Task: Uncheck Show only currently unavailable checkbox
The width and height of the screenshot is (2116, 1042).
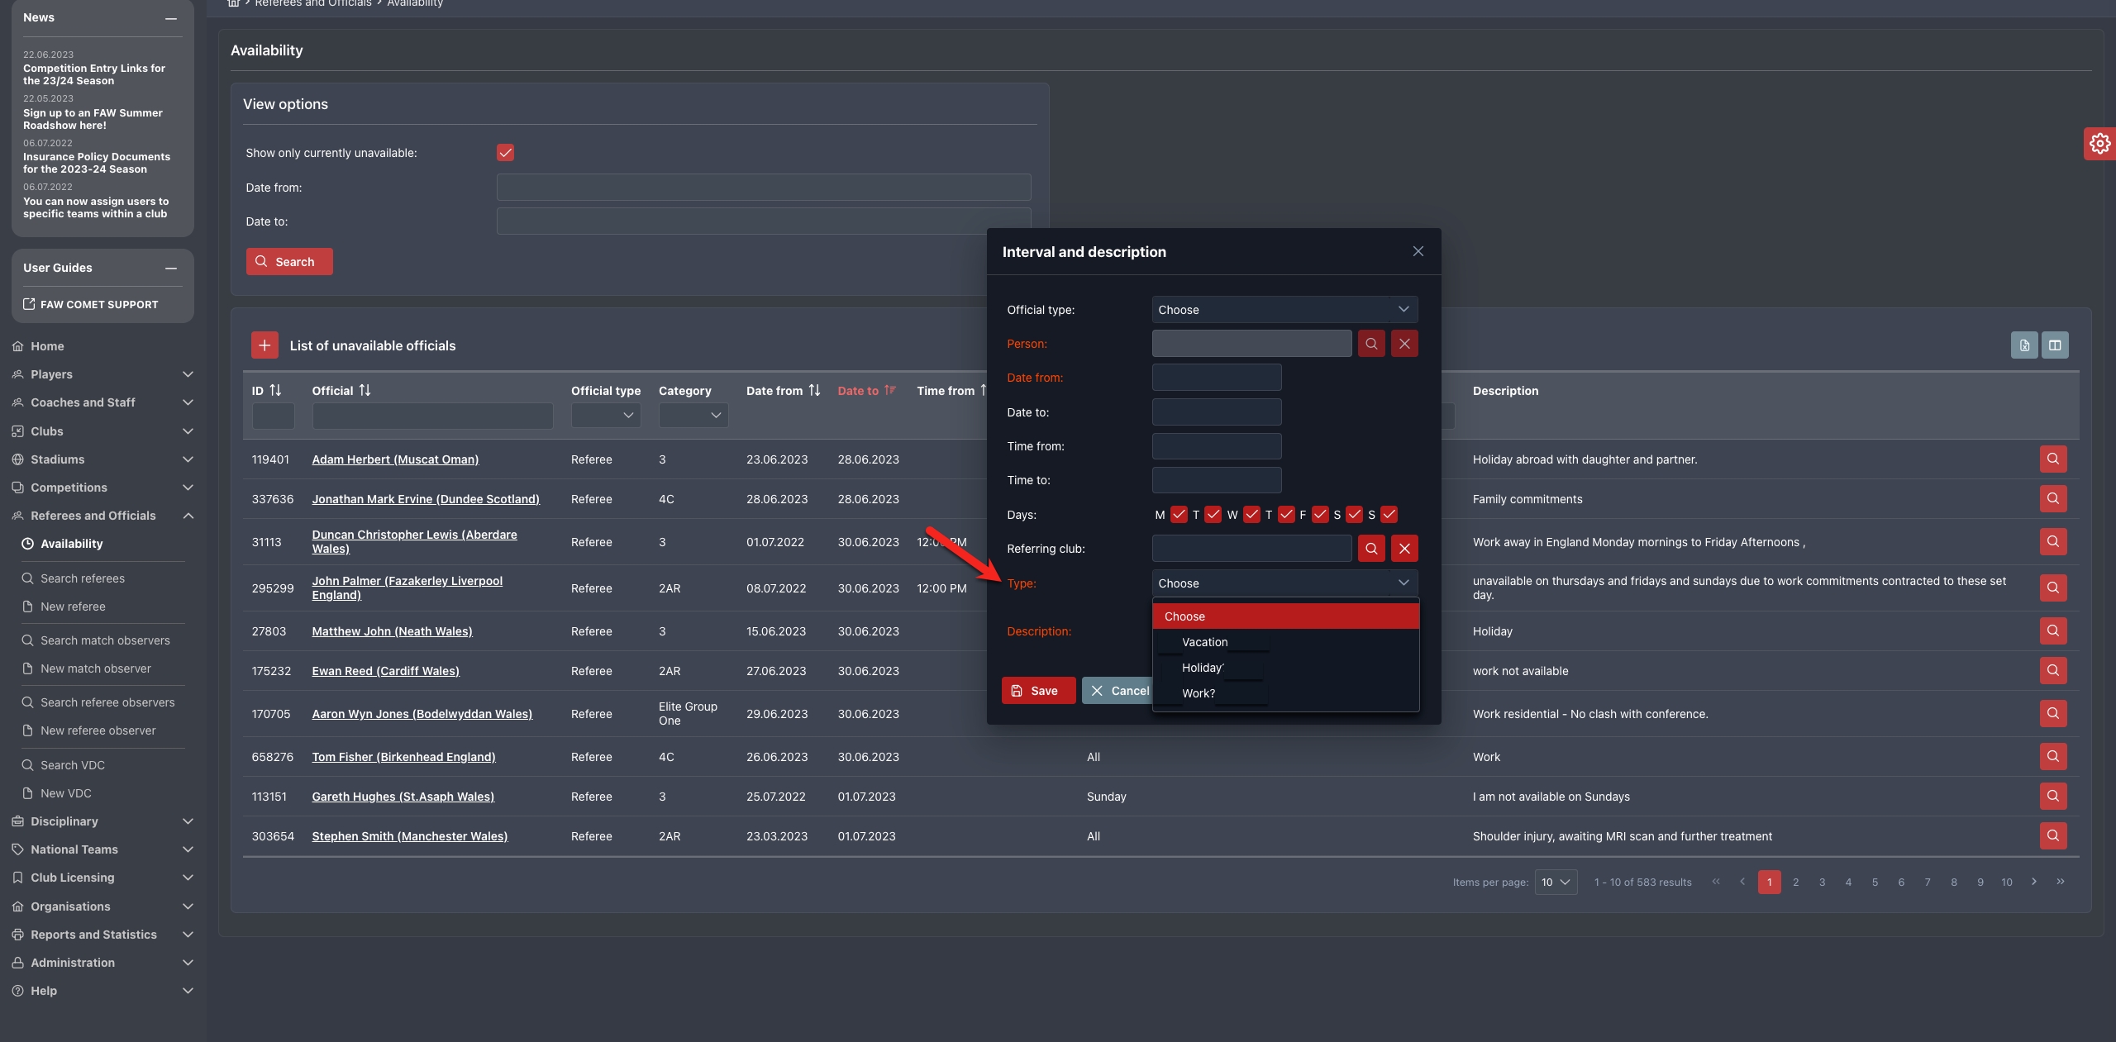Action: tap(505, 153)
